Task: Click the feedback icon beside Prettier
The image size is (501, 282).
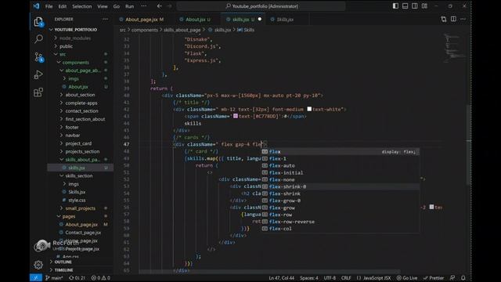Action: (x=452, y=278)
